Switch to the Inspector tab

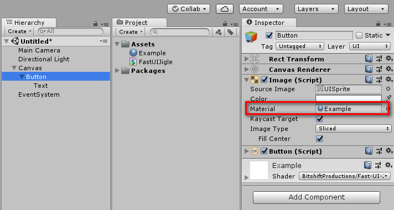pos(269,23)
